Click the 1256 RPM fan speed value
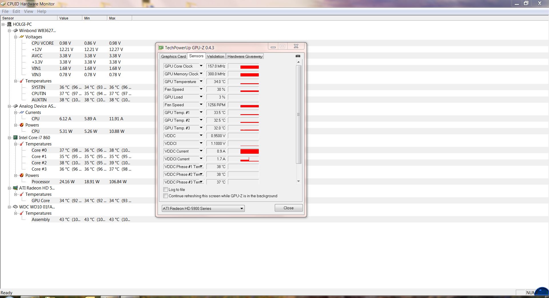Image resolution: width=549 pixels, height=298 pixels. coord(216,105)
